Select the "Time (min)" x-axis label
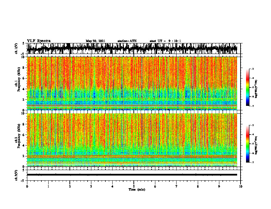The height and width of the screenshot is (209, 271). pyautogui.click(x=137, y=190)
